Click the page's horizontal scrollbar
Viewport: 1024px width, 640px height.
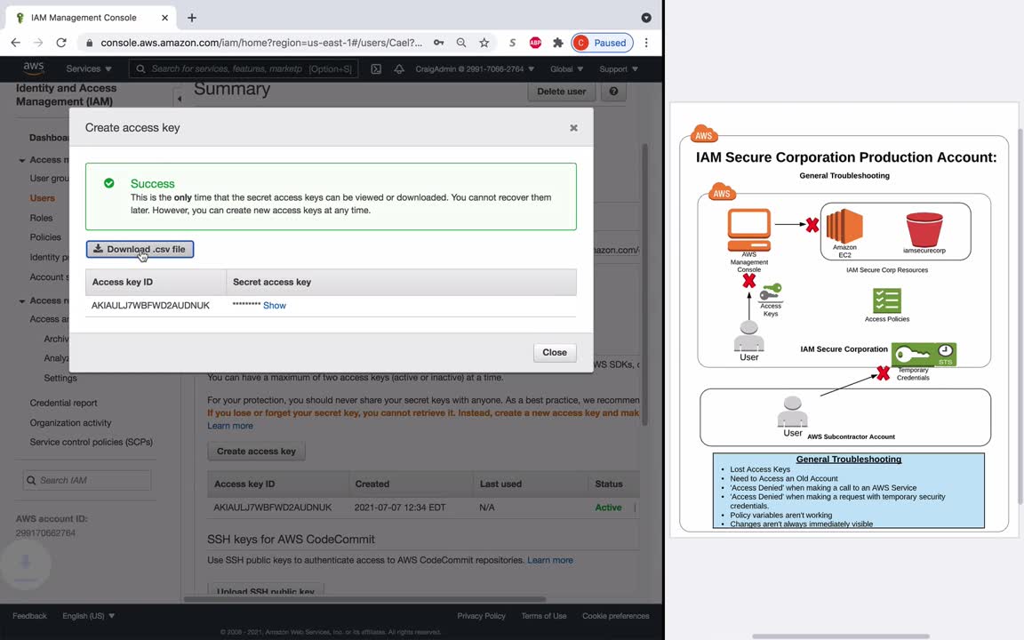364,599
